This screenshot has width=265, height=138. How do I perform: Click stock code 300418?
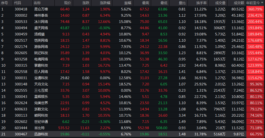point(21,9)
